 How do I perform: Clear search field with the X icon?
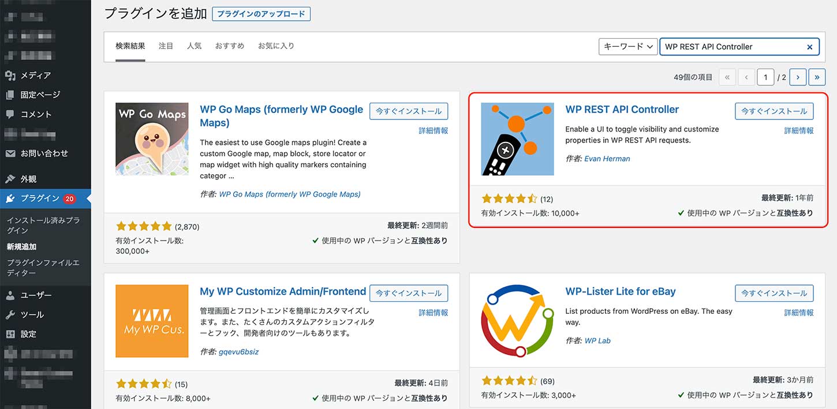point(809,47)
